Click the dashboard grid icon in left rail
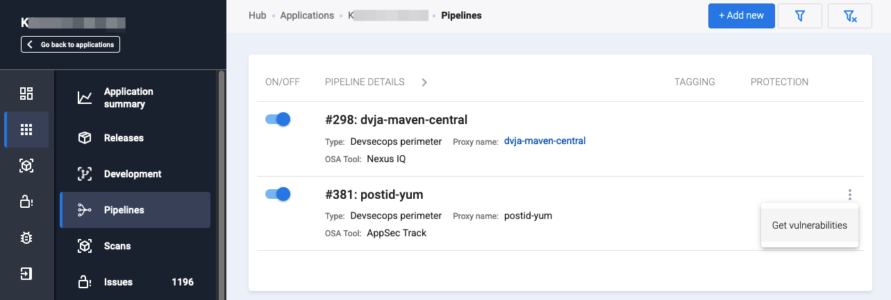The image size is (891, 300). 26,94
